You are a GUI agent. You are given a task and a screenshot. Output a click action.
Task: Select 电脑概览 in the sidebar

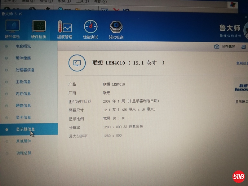23,46
